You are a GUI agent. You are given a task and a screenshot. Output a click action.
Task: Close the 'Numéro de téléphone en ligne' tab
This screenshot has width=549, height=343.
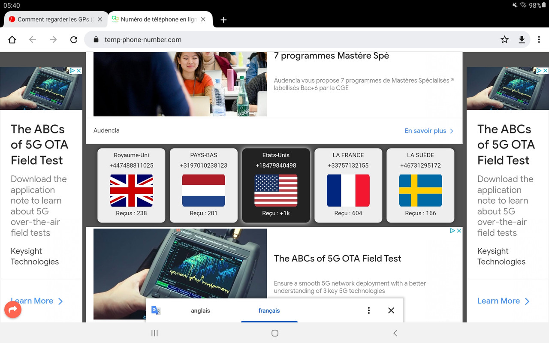(203, 19)
